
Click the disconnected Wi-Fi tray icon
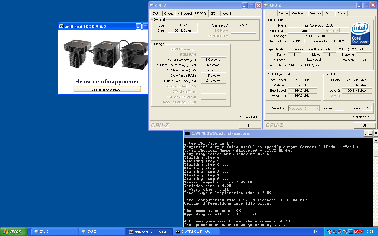click(330, 232)
